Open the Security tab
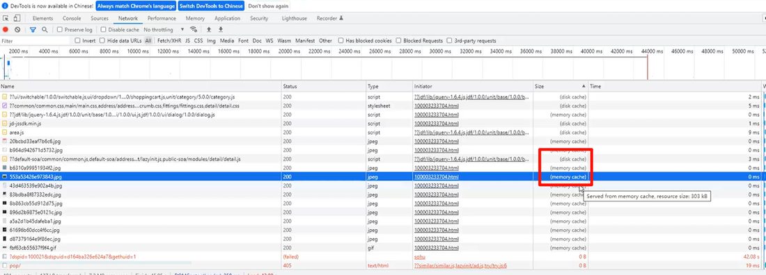This screenshot has height=275, width=766. (x=259, y=19)
